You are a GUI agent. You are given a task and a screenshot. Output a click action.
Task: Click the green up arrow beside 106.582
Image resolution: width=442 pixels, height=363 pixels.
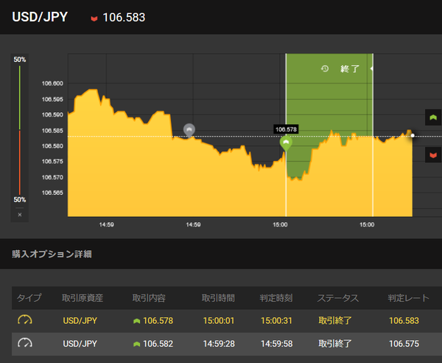137,344
